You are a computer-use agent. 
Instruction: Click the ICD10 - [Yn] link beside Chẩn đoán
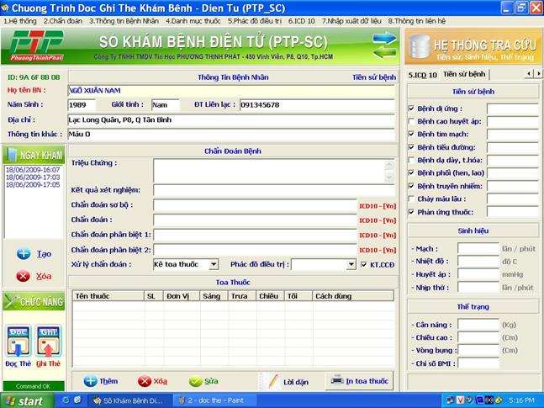click(x=377, y=220)
